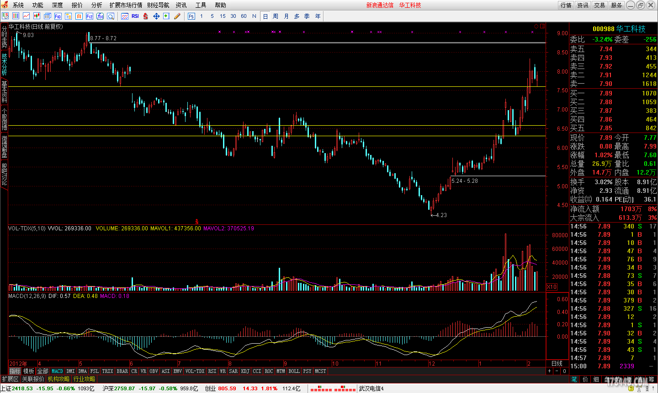Select the pencil drawing tool icon
Image resolution: width=658 pixels, height=393 pixels.
click(x=177, y=16)
